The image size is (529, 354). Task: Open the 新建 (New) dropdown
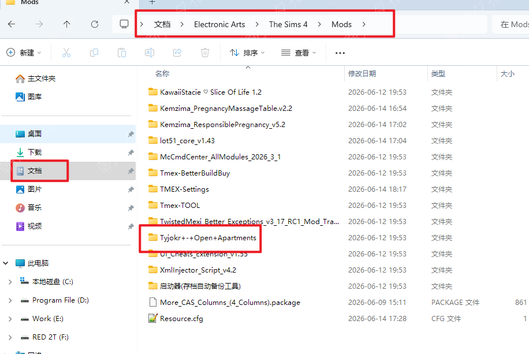pyautogui.click(x=24, y=53)
